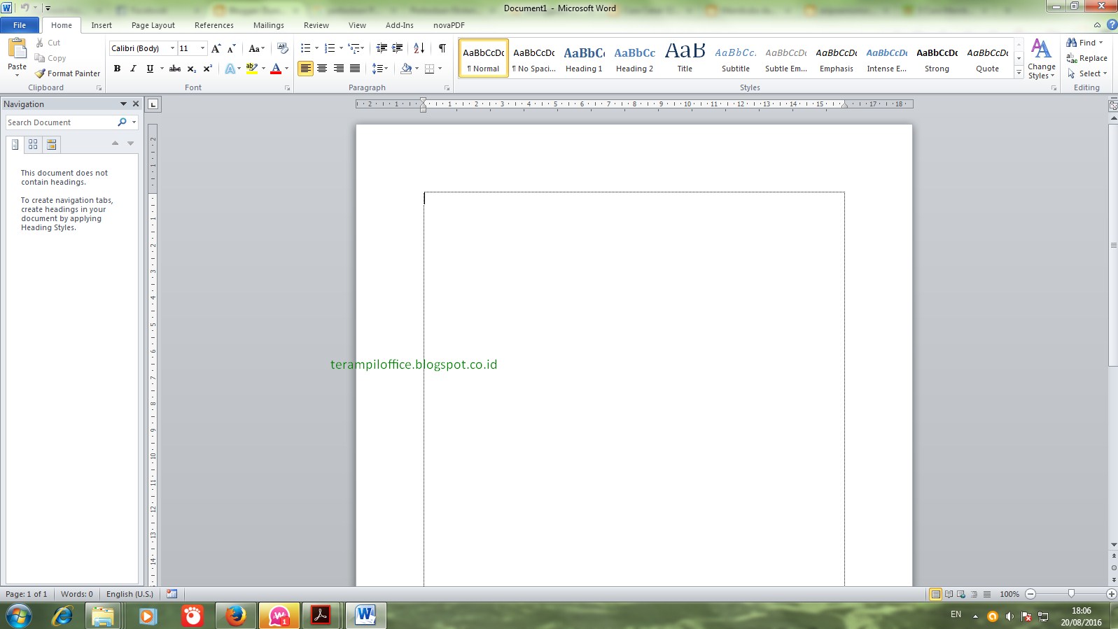Expand the Bullets list dropdown arrow
The height and width of the screenshot is (629, 1118).
click(x=316, y=48)
